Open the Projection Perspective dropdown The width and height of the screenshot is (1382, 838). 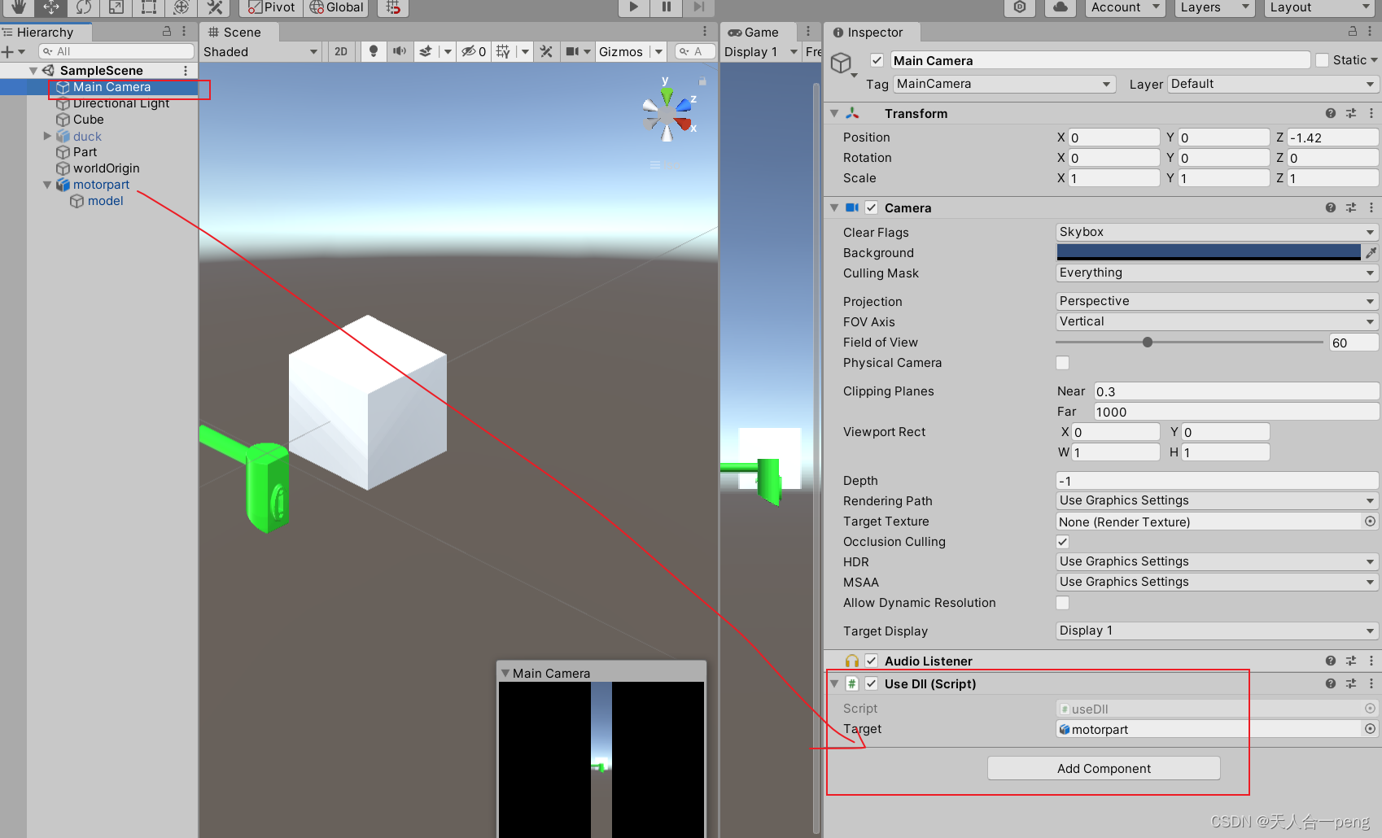point(1215,301)
